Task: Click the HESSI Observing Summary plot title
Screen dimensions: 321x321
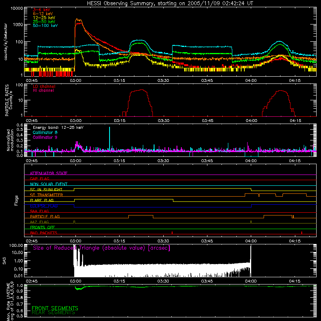Action: click(170, 4)
